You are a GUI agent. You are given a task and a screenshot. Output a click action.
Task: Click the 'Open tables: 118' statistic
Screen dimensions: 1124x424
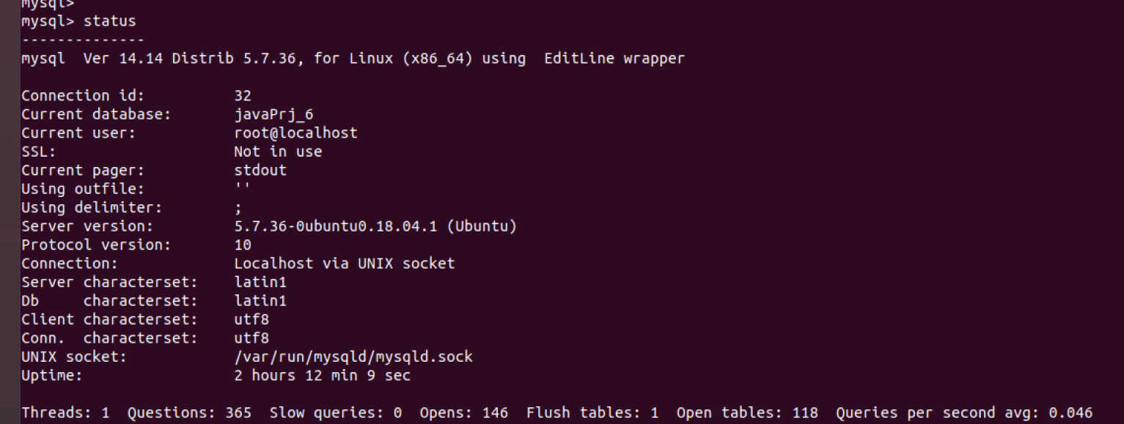coord(747,414)
